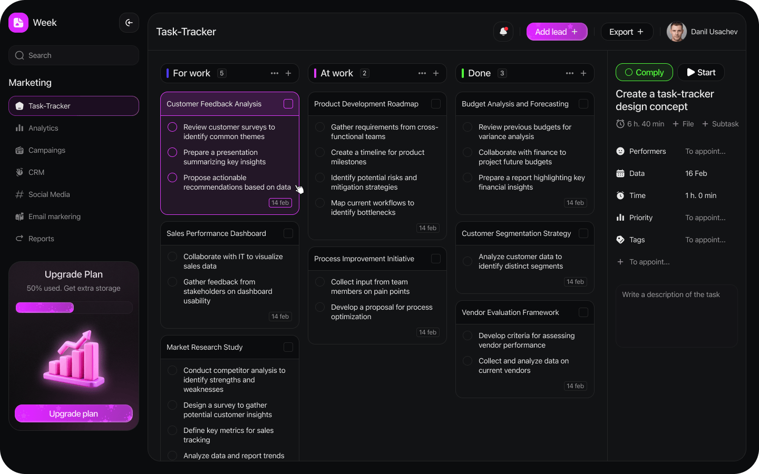Mark 'Review customer surveys' subtask as done
The image size is (759, 474).
point(172,127)
